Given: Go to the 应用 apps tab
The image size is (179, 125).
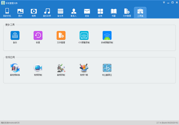Looking at the screenshot, I should [x=100, y=13].
